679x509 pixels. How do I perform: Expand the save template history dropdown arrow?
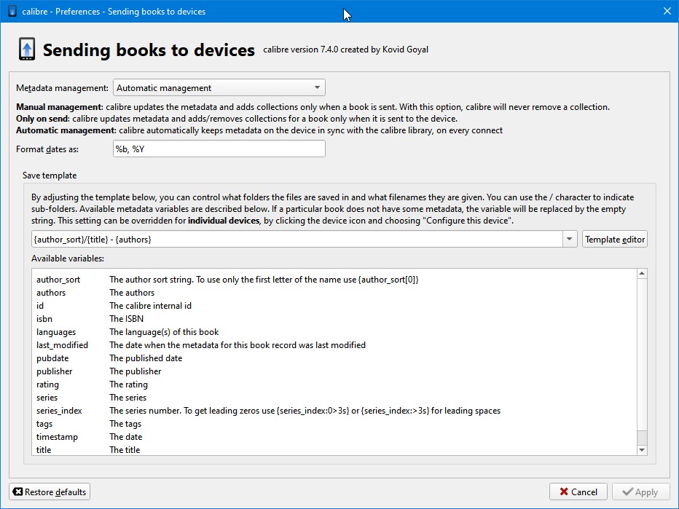point(570,240)
